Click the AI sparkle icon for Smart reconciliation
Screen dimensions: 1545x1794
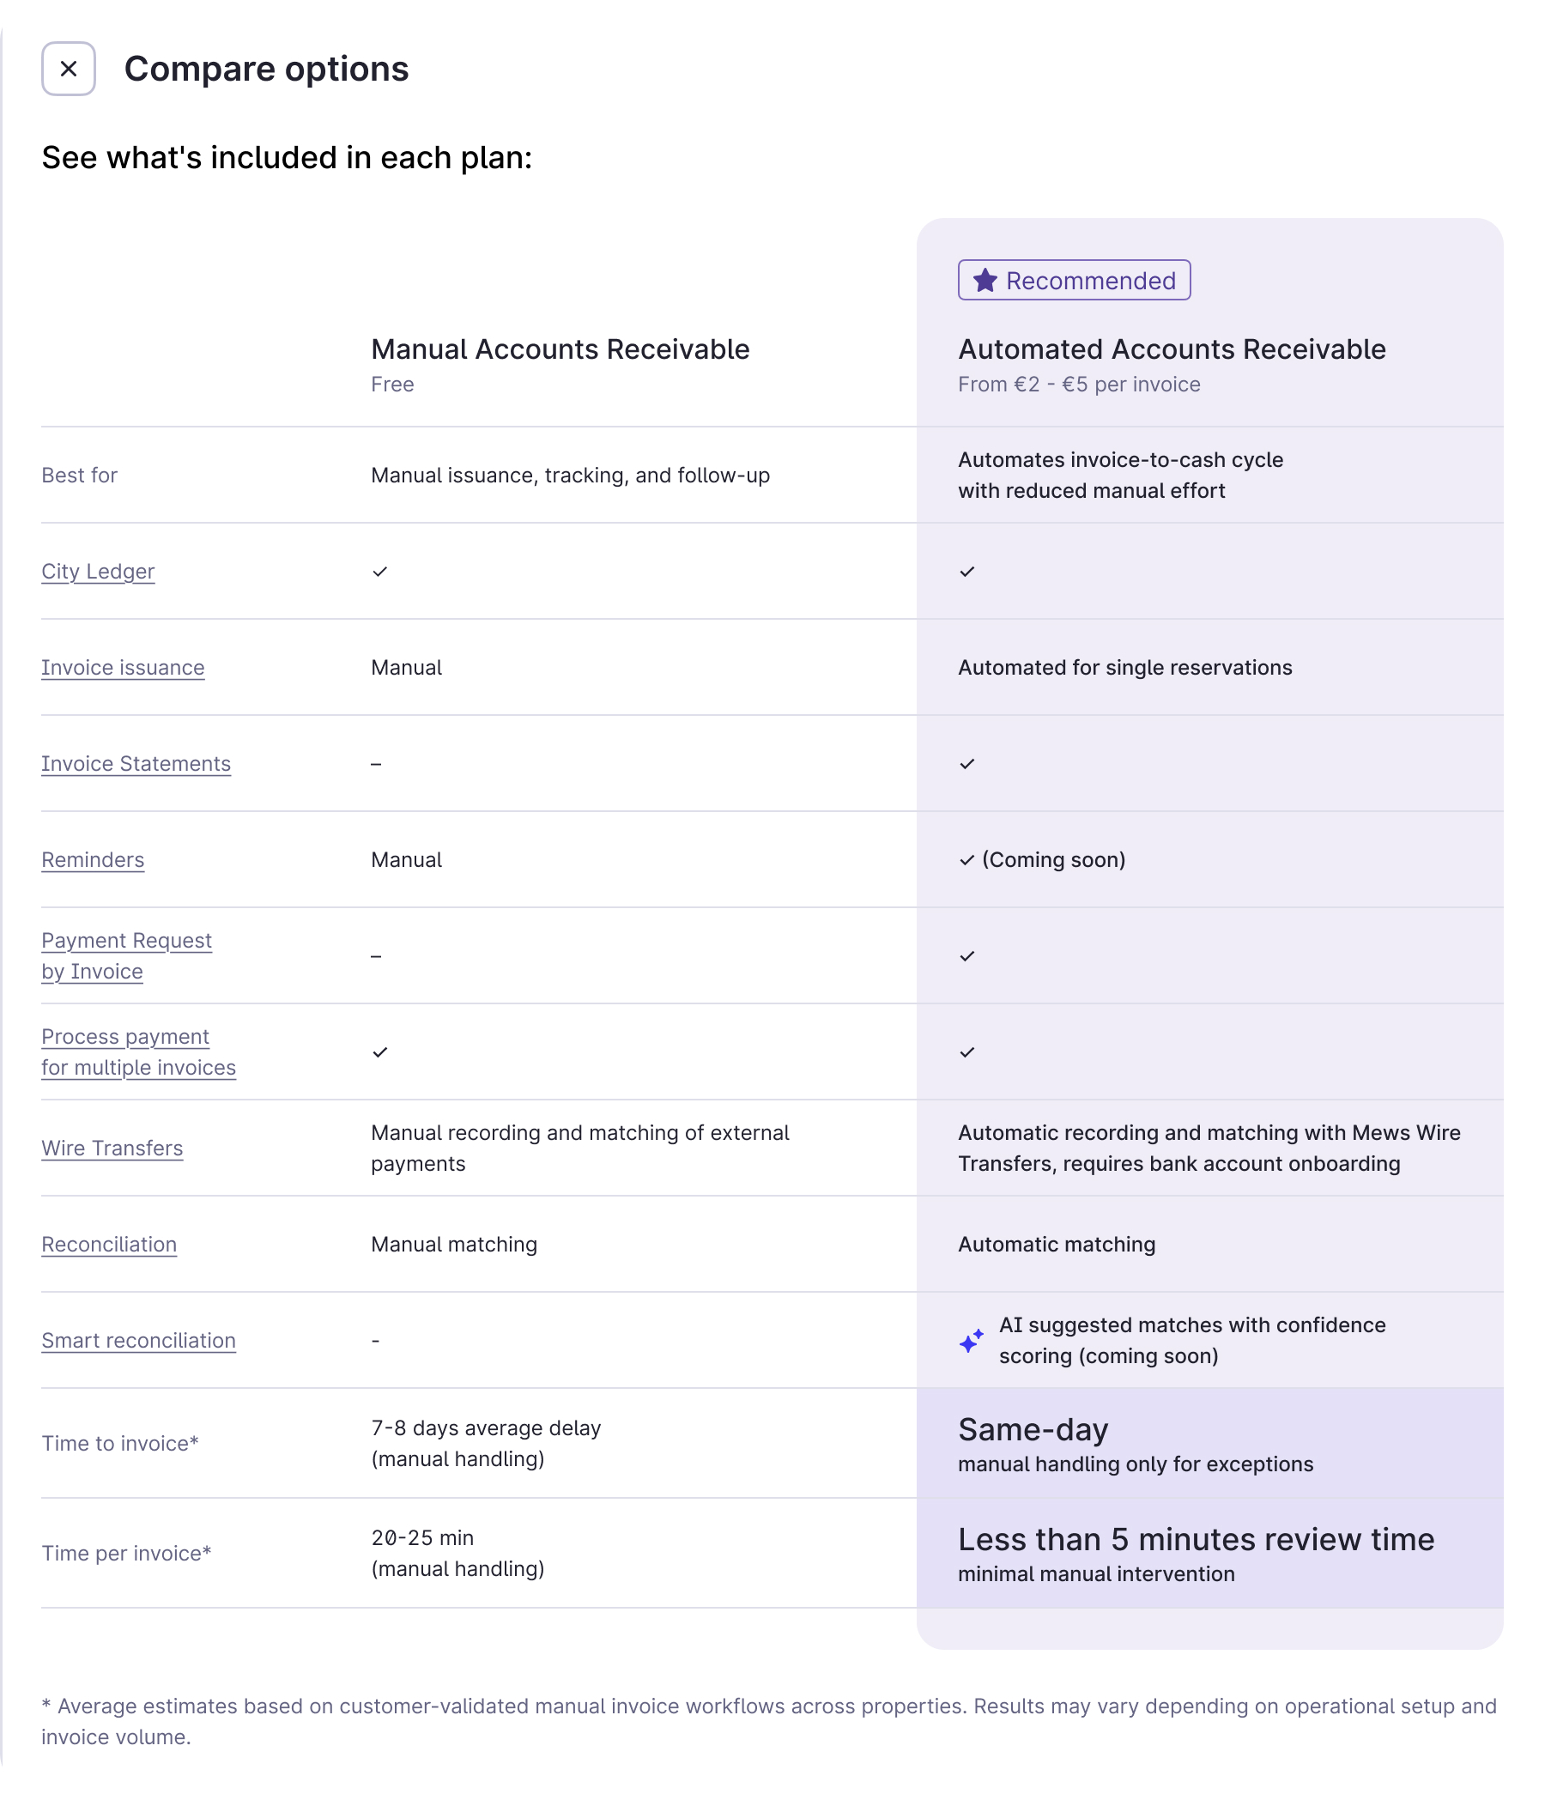(972, 1340)
